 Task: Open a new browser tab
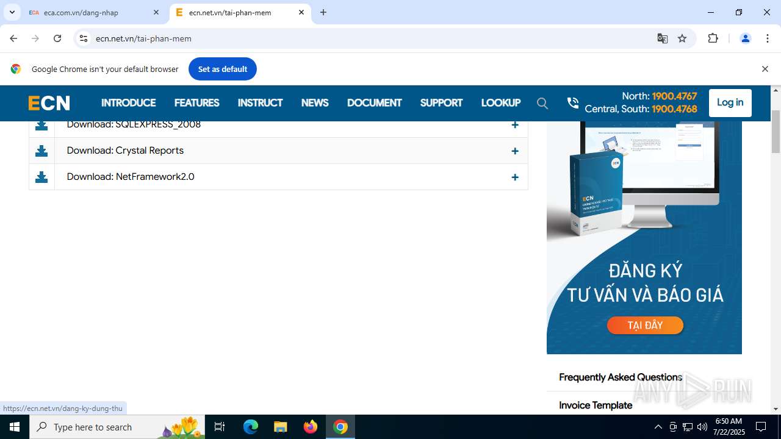click(x=323, y=12)
